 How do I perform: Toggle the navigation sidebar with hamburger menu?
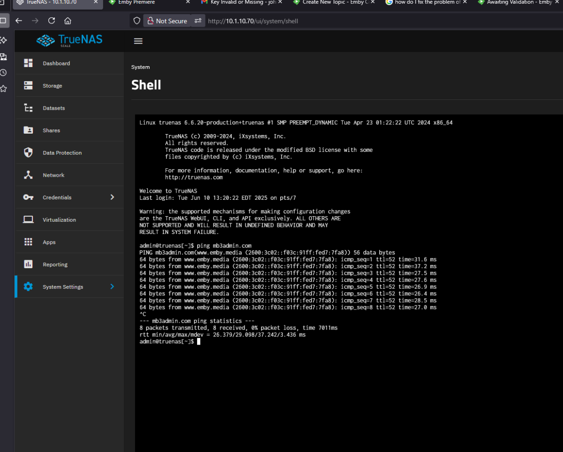(x=138, y=41)
